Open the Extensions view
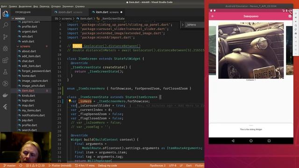This screenshot has height=168, width=299. pos(5,60)
